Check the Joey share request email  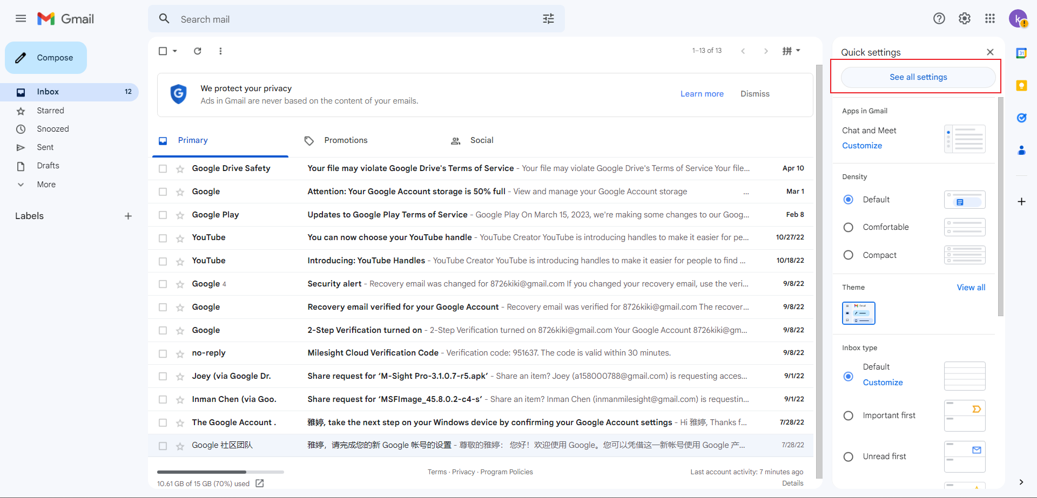(163, 377)
